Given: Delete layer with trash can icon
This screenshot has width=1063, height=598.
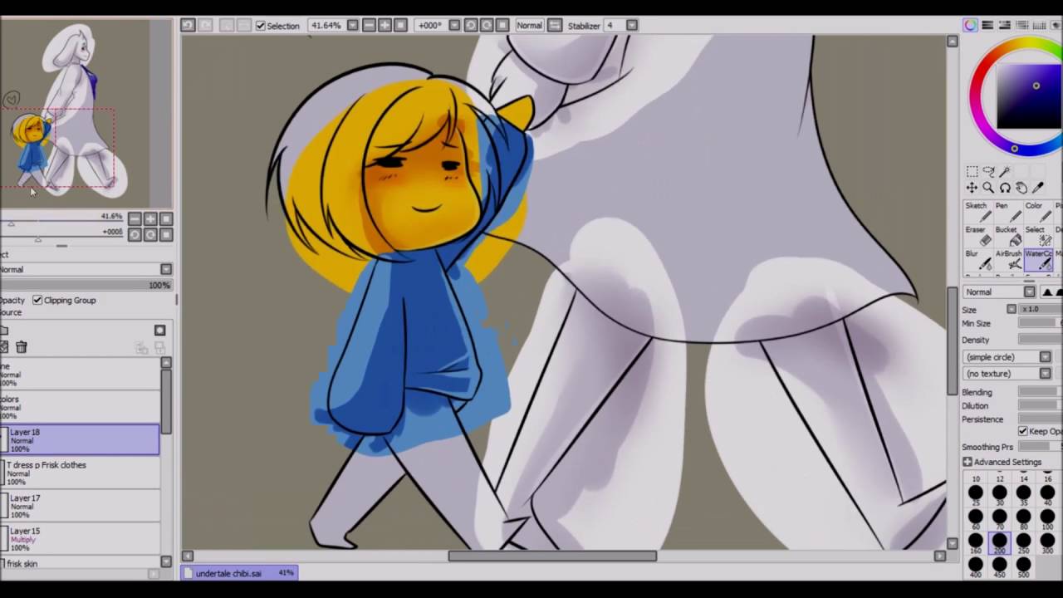Looking at the screenshot, I should [x=22, y=347].
